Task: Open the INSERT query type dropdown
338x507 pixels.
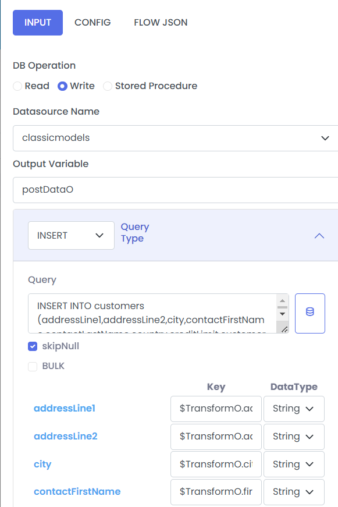Action: pyautogui.click(x=71, y=235)
